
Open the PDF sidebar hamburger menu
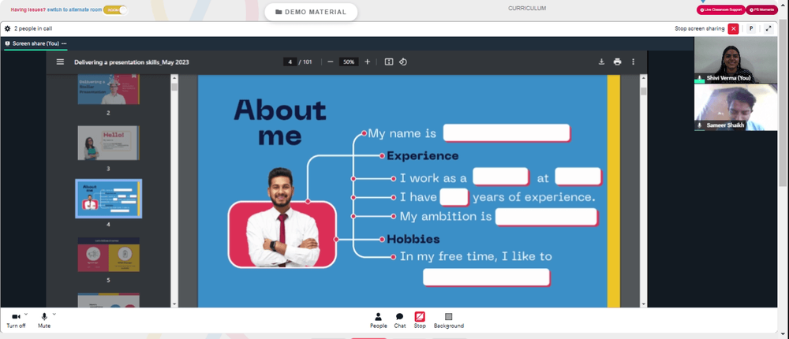(x=61, y=61)
